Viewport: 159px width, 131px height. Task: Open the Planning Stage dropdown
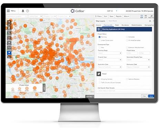pyautogui.click(x=110, y=53)
